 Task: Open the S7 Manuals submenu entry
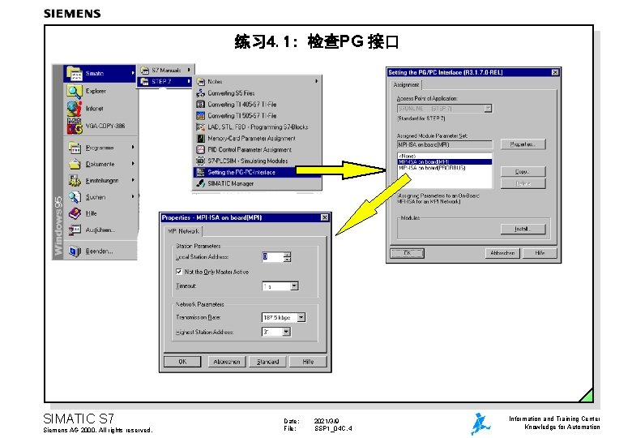(164, 71)
